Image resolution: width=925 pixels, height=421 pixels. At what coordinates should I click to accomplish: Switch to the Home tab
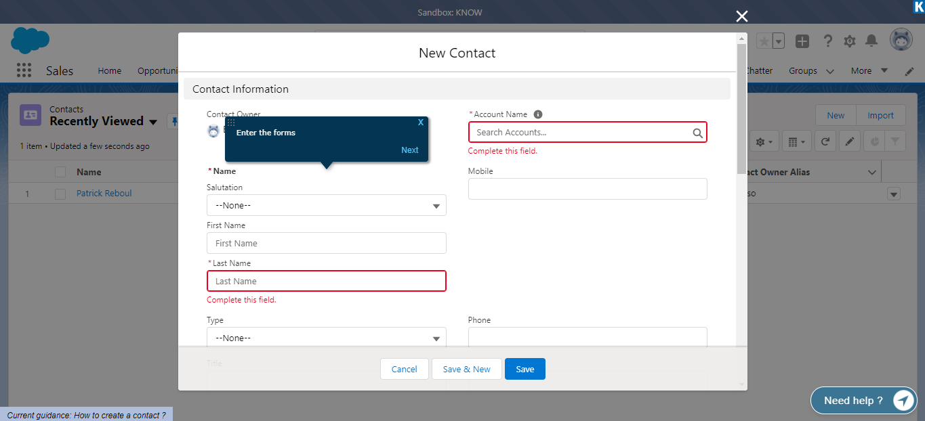109,70
